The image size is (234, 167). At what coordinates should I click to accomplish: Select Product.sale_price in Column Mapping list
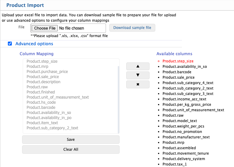[x=43, y=77]
